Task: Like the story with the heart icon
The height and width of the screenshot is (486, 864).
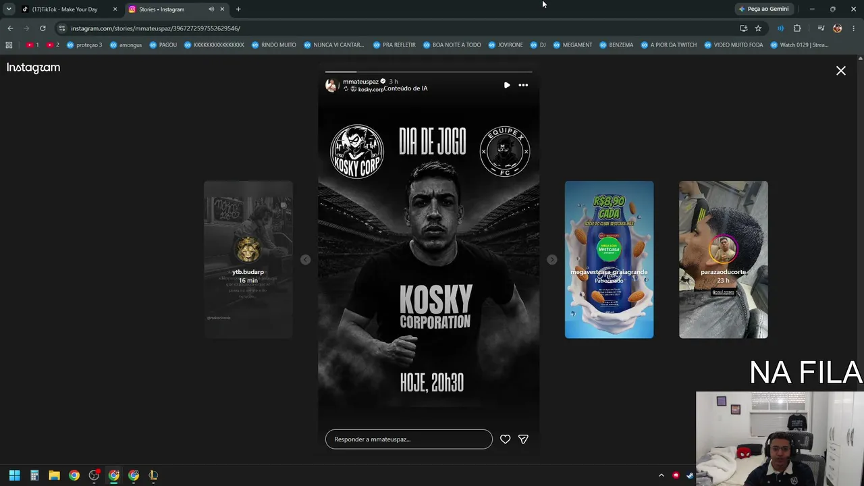Action: click(505, 439)
